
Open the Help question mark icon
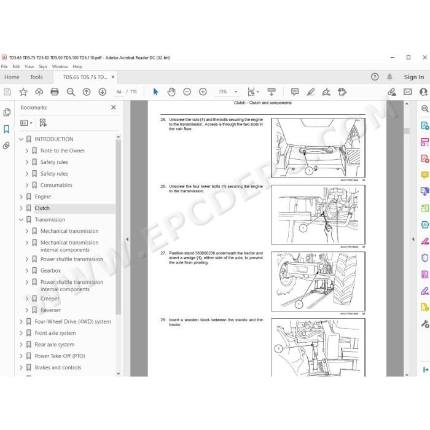click(x=375, y=77)
